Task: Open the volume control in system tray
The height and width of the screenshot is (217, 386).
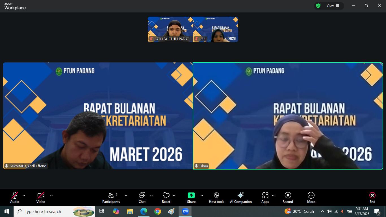Action: pos(329,211)
